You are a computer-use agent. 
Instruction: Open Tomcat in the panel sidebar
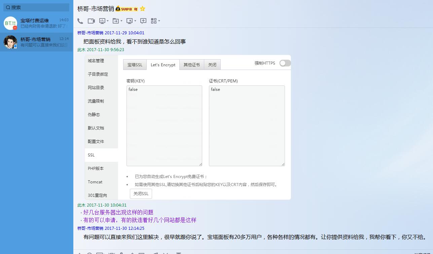(x=102, y=182)
